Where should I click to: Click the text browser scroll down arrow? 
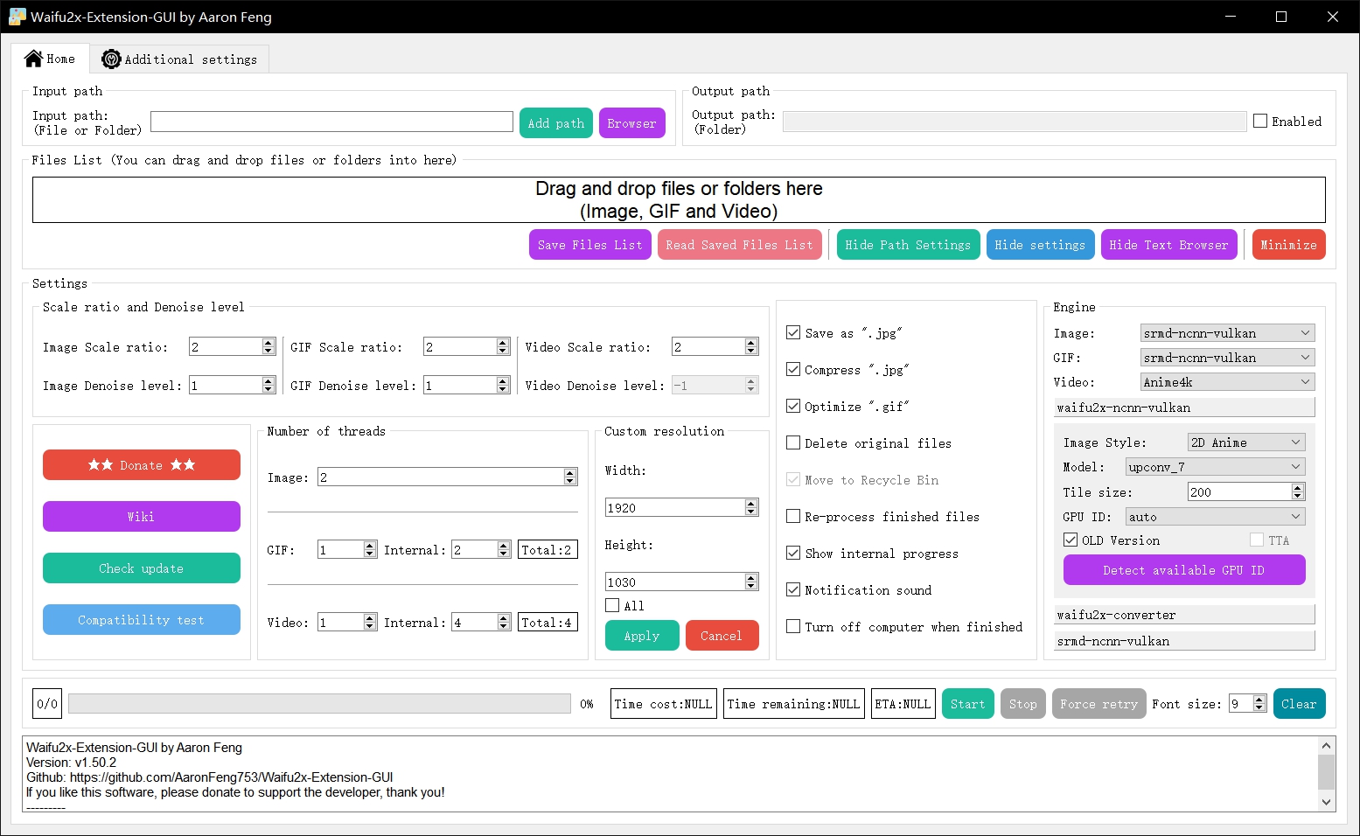1327,802
